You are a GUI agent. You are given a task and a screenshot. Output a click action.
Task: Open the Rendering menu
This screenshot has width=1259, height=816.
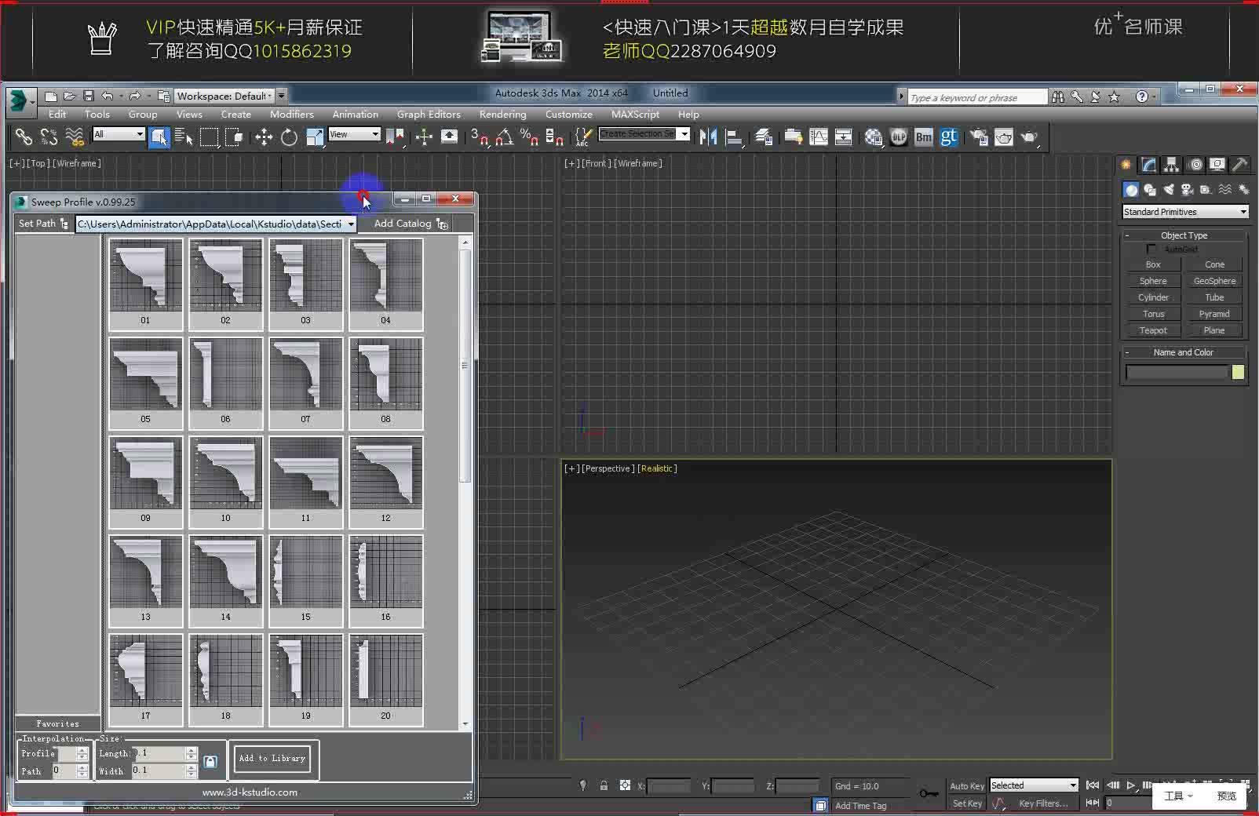tap(502, 115)
